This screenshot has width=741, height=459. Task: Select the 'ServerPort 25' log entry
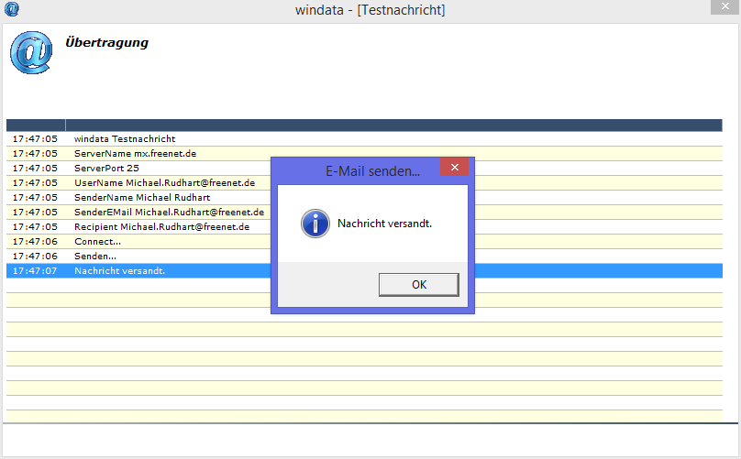click(x=364, y=168)
